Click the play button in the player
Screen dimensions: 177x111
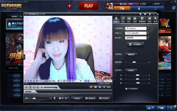30,87
